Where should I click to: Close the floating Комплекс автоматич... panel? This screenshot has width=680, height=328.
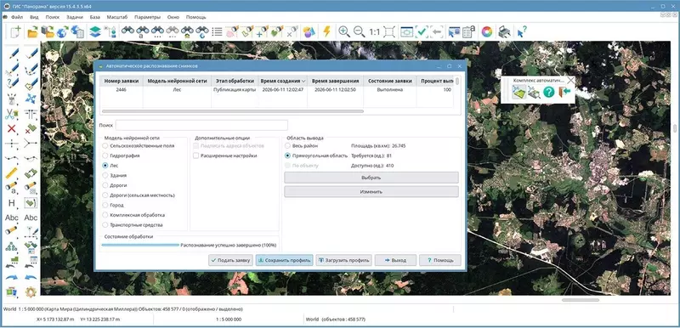[570, 80]
